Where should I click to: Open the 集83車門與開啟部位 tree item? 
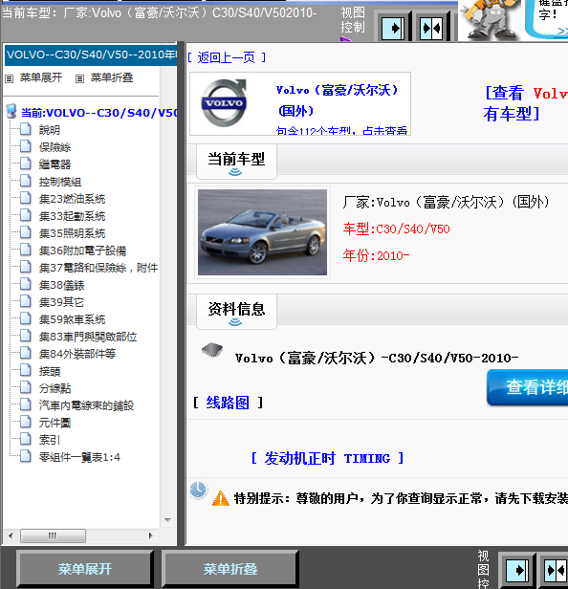coord(88,337)
